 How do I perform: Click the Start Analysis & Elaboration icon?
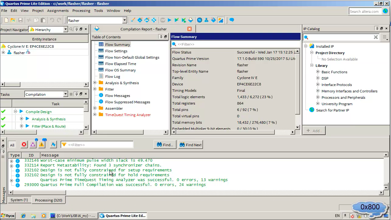click(x=177, y=20)
